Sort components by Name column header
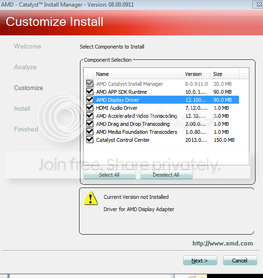 pyautogui.click(x=138, y=74)
